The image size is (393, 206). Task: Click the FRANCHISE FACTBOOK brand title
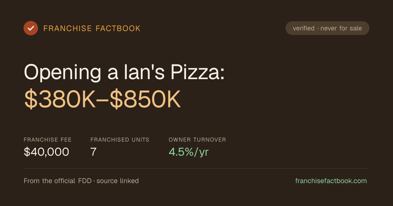pos(92,28)
